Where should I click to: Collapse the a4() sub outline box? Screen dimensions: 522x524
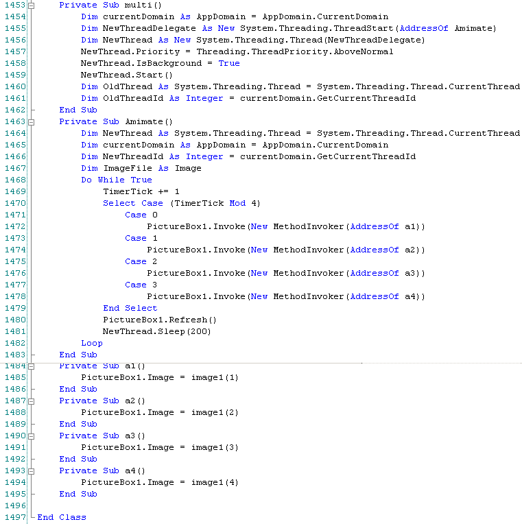(x=31, y=472)
